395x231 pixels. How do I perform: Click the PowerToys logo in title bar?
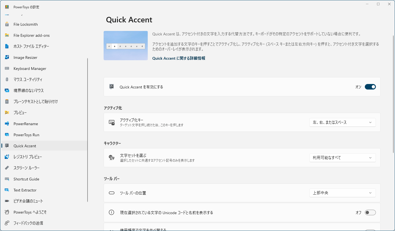click(x=7, y=7)
